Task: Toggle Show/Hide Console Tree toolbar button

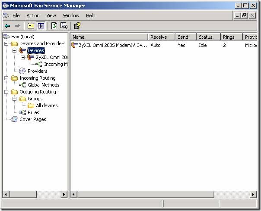Action: click(41, 26)
